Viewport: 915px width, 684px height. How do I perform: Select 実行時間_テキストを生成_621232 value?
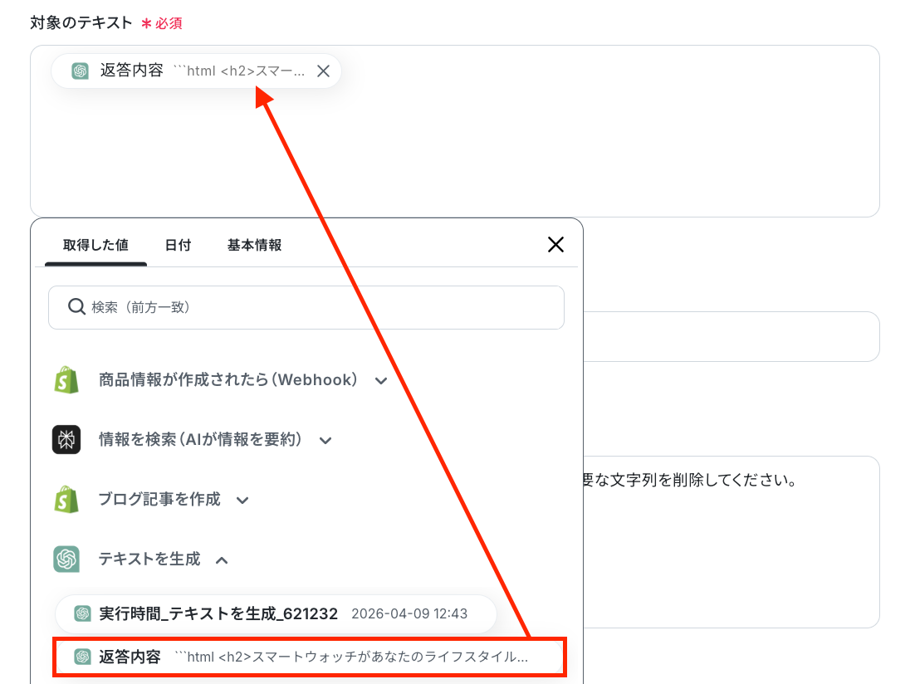(x=276, y=614)
